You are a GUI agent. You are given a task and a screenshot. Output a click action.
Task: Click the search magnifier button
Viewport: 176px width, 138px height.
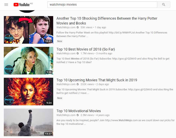164,5
